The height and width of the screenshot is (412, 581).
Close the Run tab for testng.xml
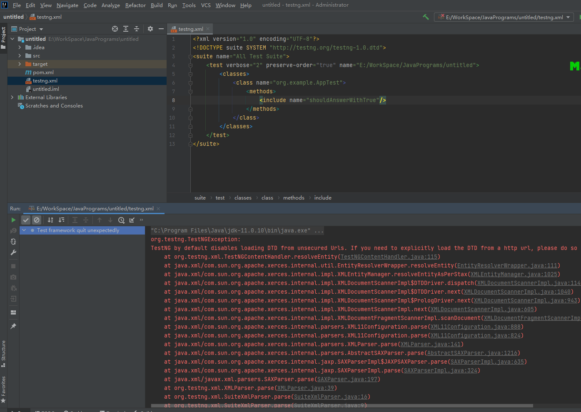(158, 209)
